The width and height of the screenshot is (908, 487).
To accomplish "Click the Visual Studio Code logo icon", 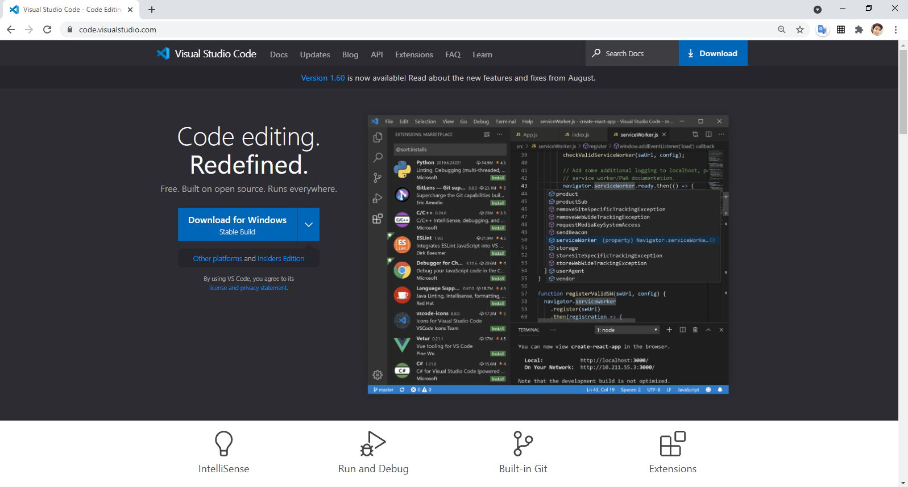I will pos(163,53).
